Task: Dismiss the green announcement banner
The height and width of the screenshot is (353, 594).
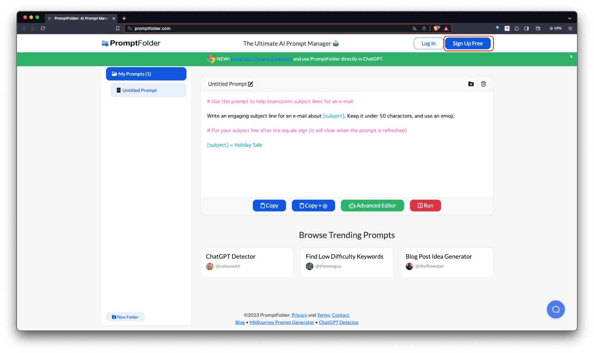Action: pyautogui.click(x=571, y=56)
